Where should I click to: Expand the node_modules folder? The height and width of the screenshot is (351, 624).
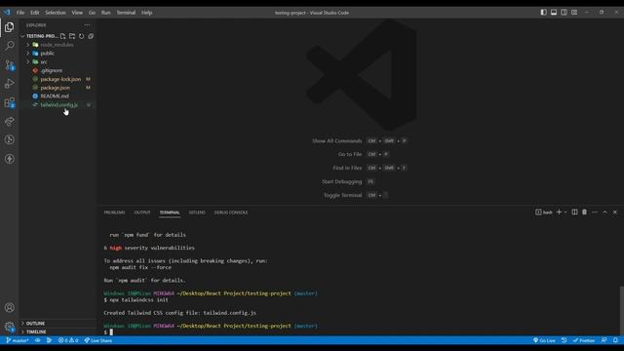pos(57,45)
